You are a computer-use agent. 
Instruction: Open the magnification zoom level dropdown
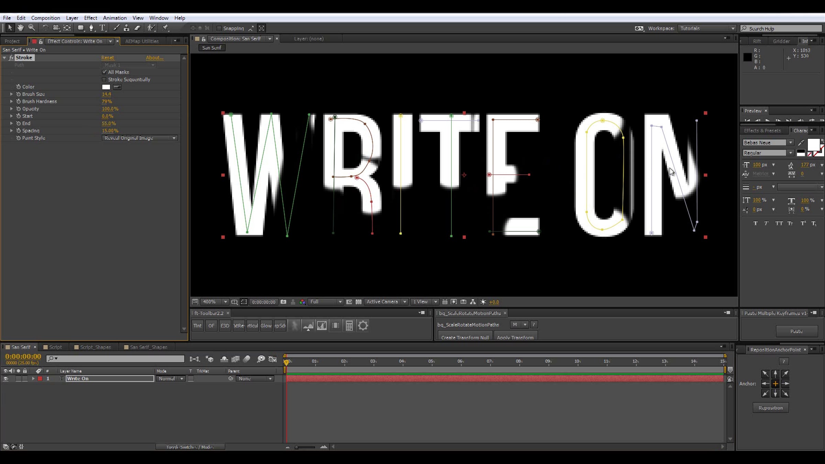[x=225, y=301]
